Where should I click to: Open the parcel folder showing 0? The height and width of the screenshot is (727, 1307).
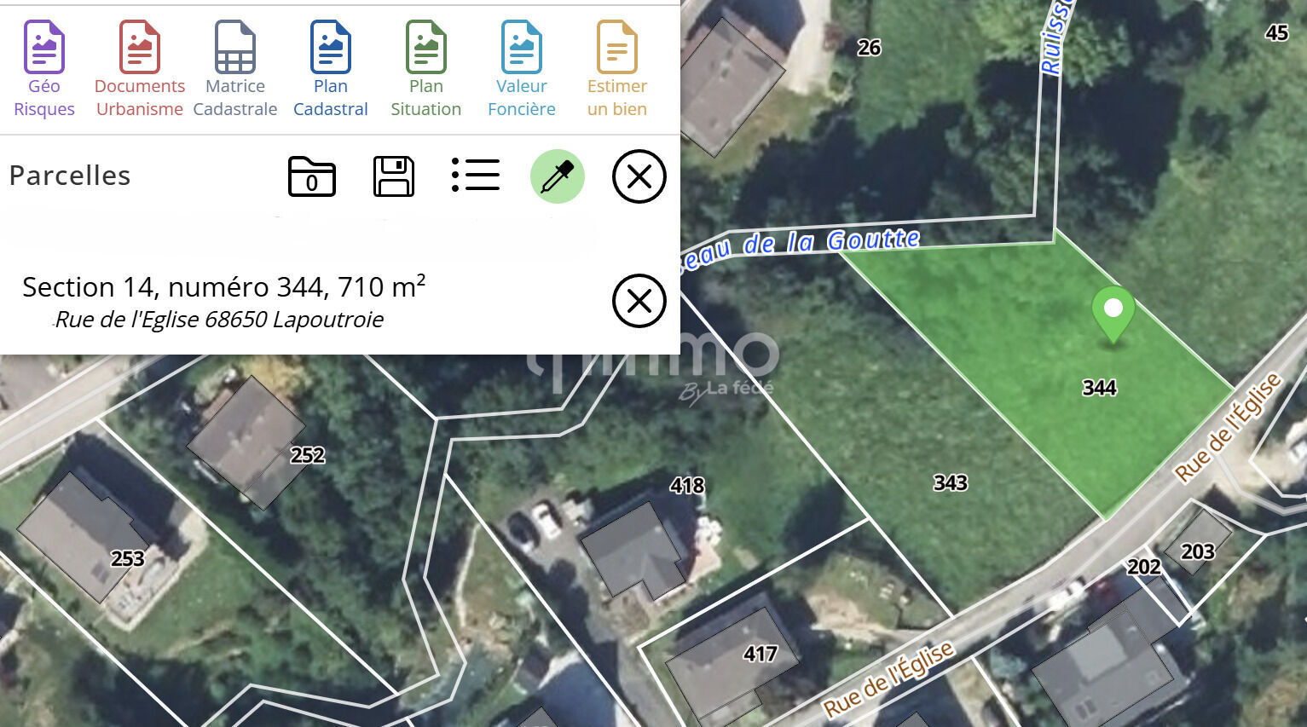tap(312, 176)
